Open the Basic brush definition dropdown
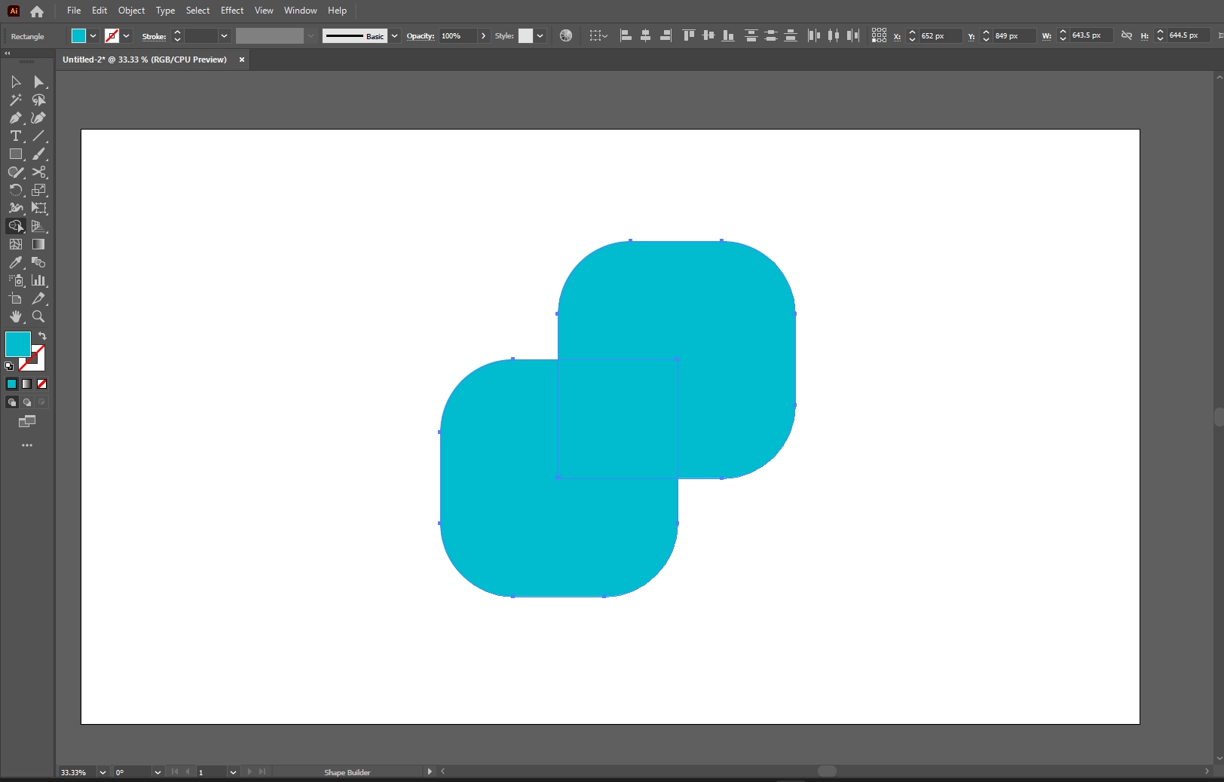Viewport: 1224px width, 782px height. tap(394, 35)
